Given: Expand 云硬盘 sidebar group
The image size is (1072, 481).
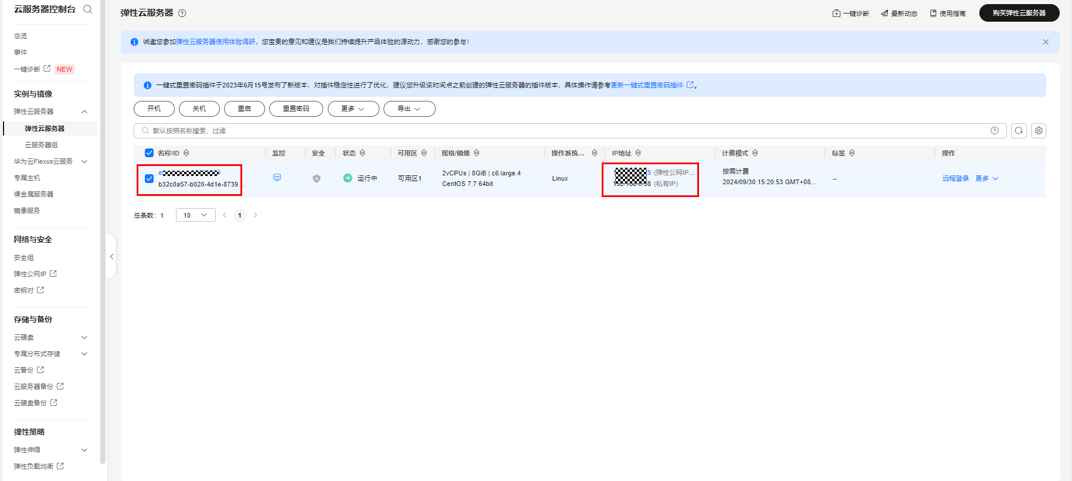Looking at the screenshot, I should click(84, 337).
